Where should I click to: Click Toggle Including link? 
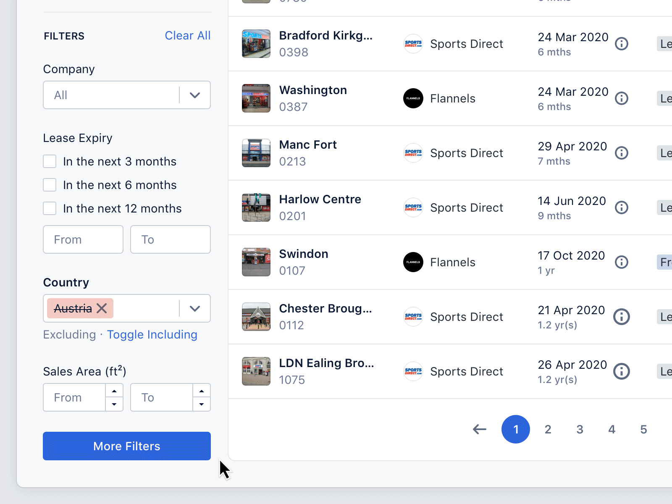(x=152, y=335)
